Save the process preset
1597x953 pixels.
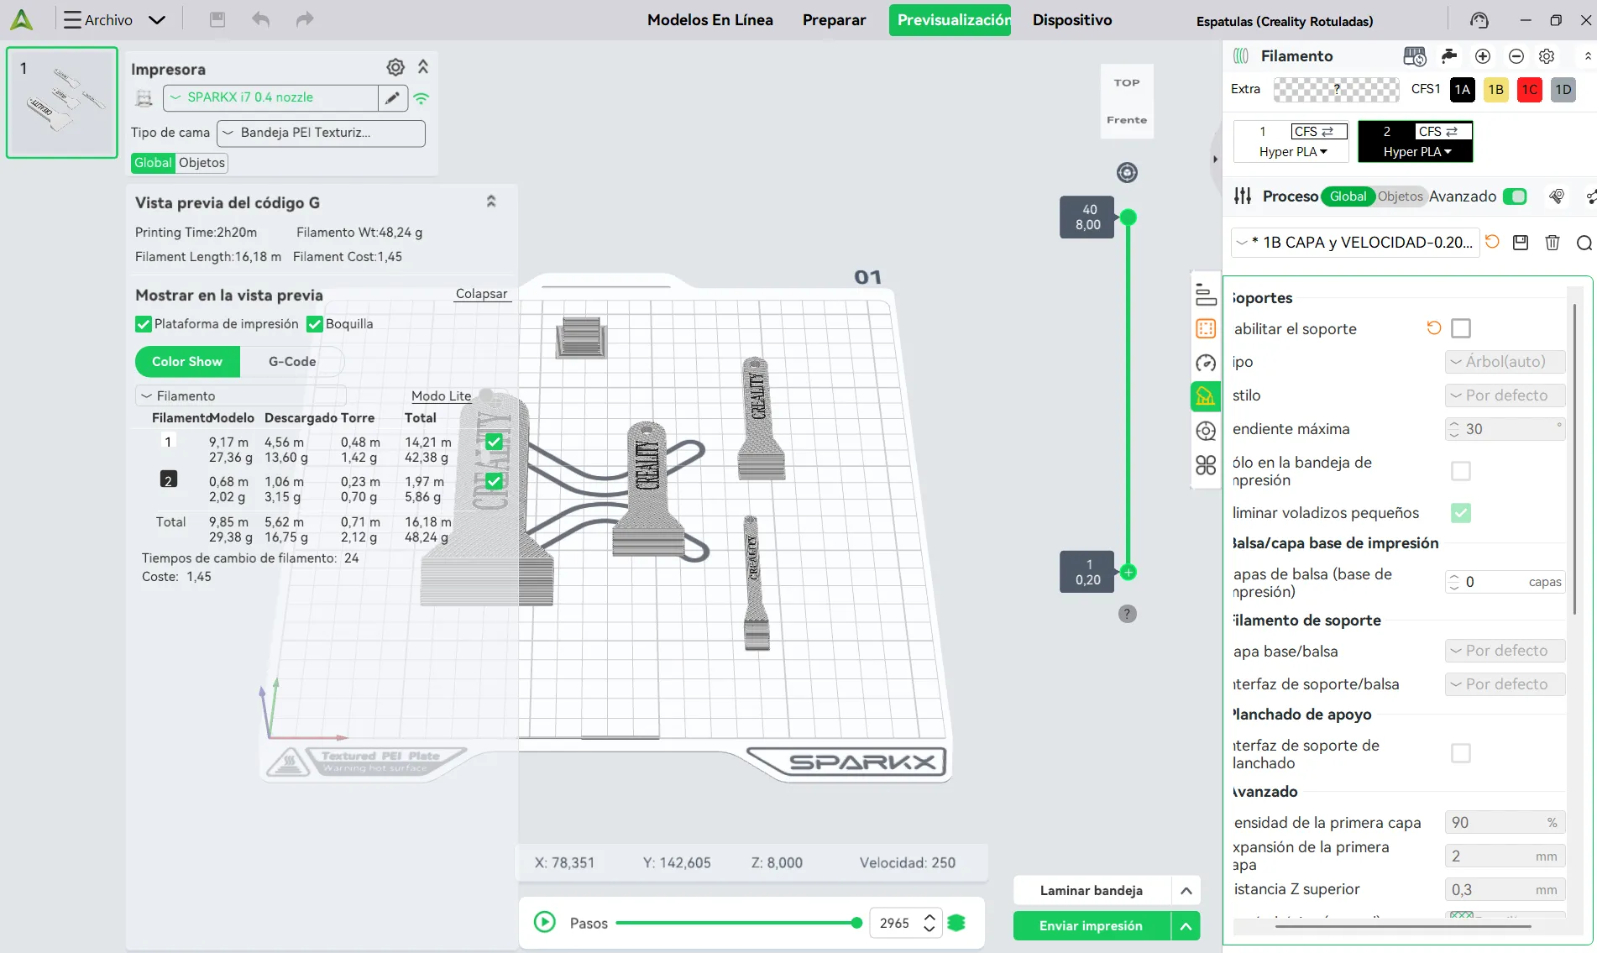coord(1521,243)
